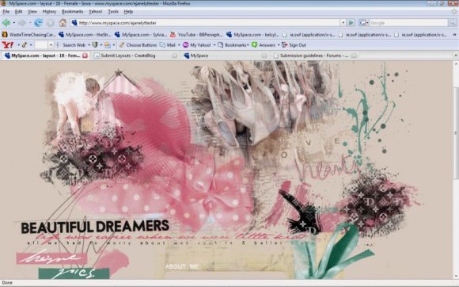Switch to the Submit Layouts - CreateBlog tab
The height and width of the screenshot is (287, 459).
point(135,55)
